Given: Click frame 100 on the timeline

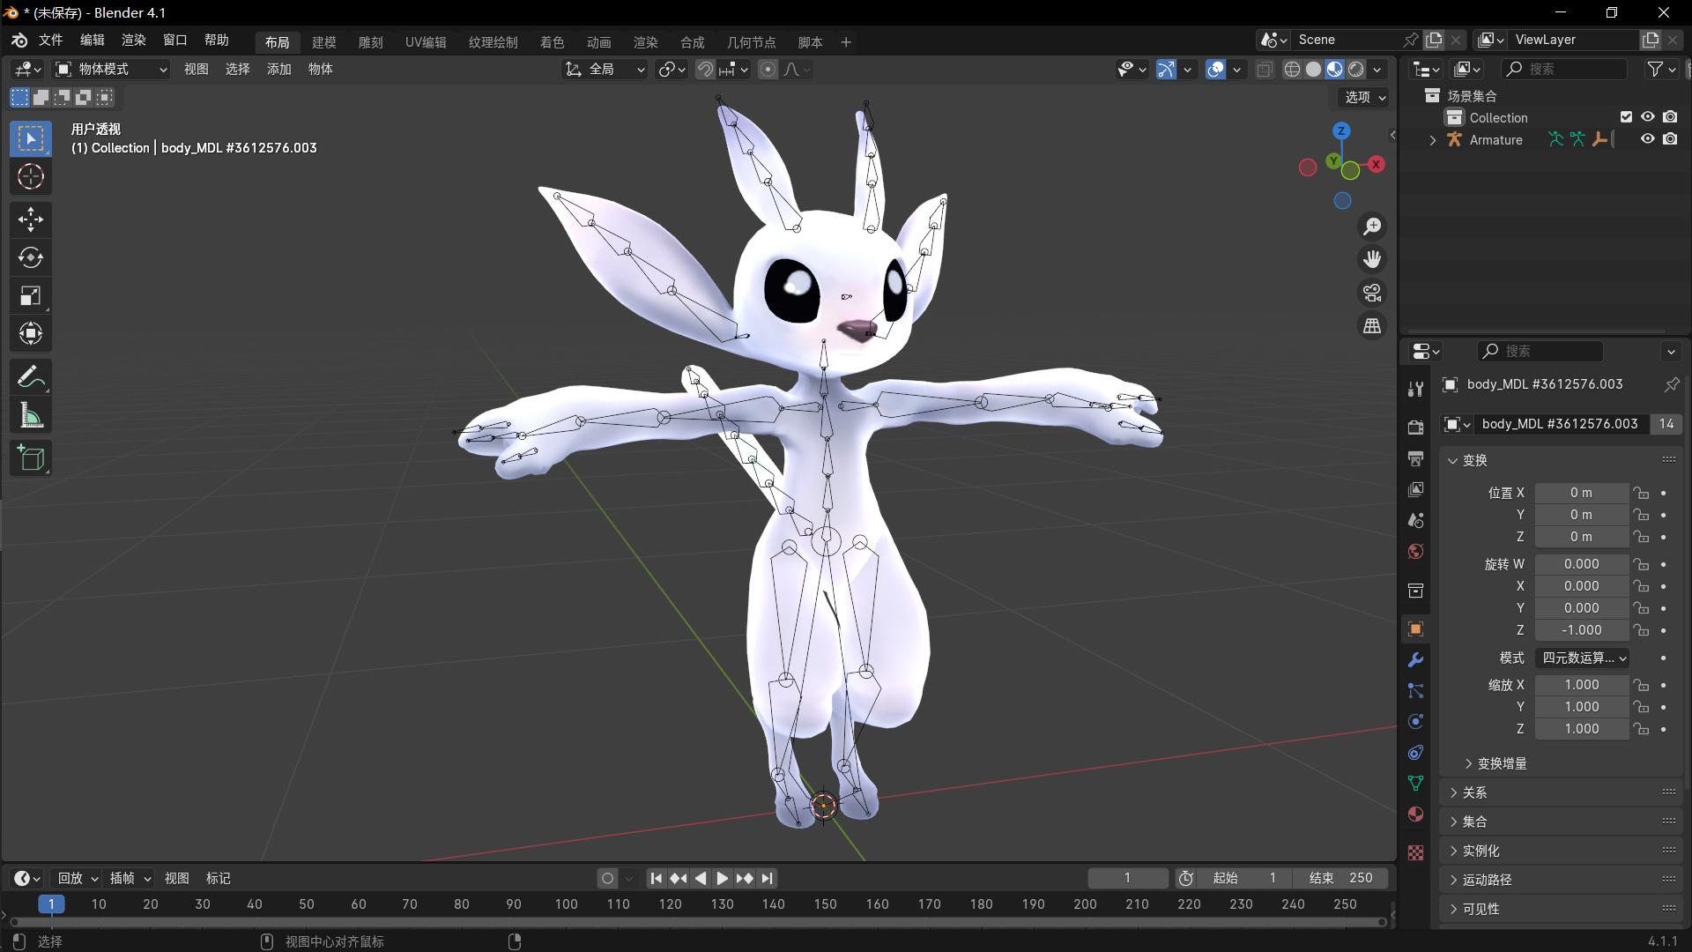Looking at the screenshot, I should pos(567,904).
